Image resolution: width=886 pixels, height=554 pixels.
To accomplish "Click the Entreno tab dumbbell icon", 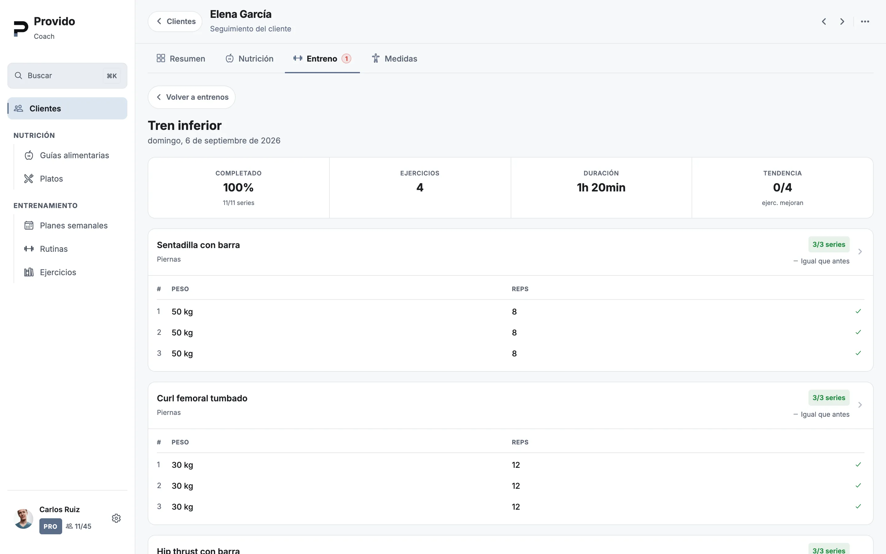I will click(298, 58).
